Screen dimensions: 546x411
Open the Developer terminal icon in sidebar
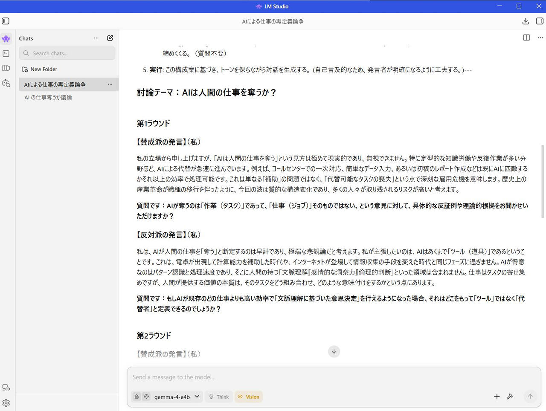(6, 54)
